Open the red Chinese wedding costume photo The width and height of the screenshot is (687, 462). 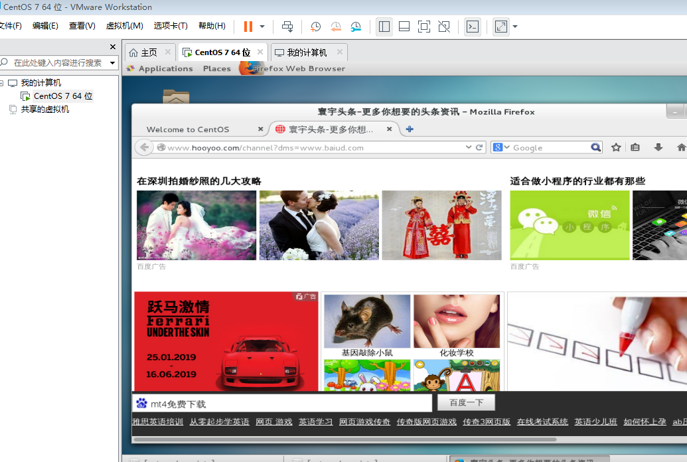click(441, 225)
